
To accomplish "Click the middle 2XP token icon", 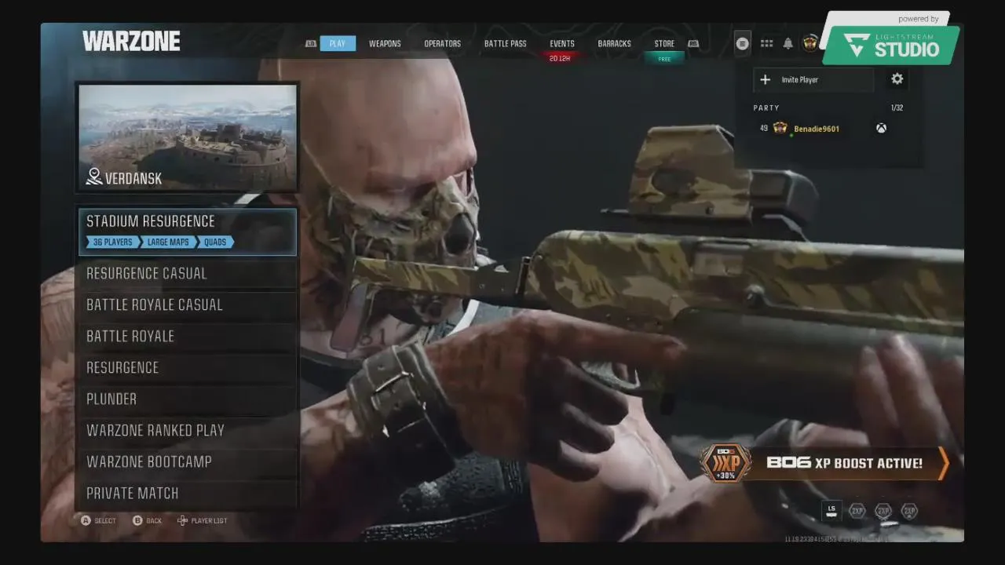I will (x=883, y=511).
